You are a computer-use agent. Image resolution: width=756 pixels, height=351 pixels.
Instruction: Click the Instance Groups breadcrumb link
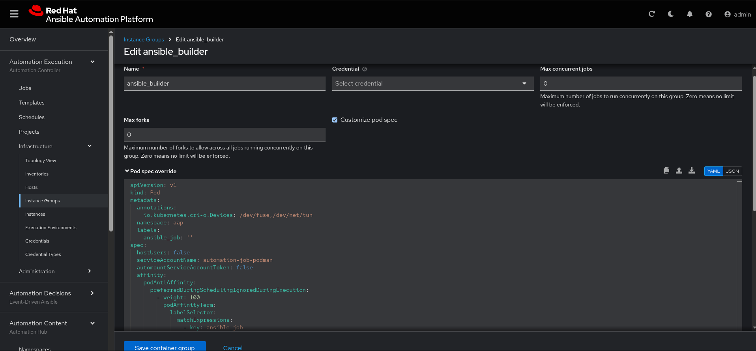[x=144, y=39]
